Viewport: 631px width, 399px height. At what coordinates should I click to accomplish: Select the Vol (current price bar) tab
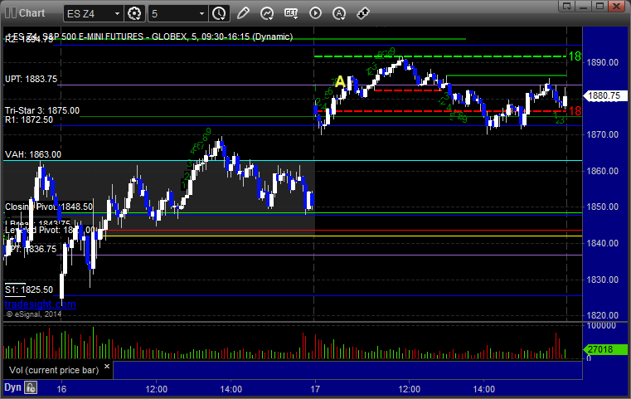(54, 370)
